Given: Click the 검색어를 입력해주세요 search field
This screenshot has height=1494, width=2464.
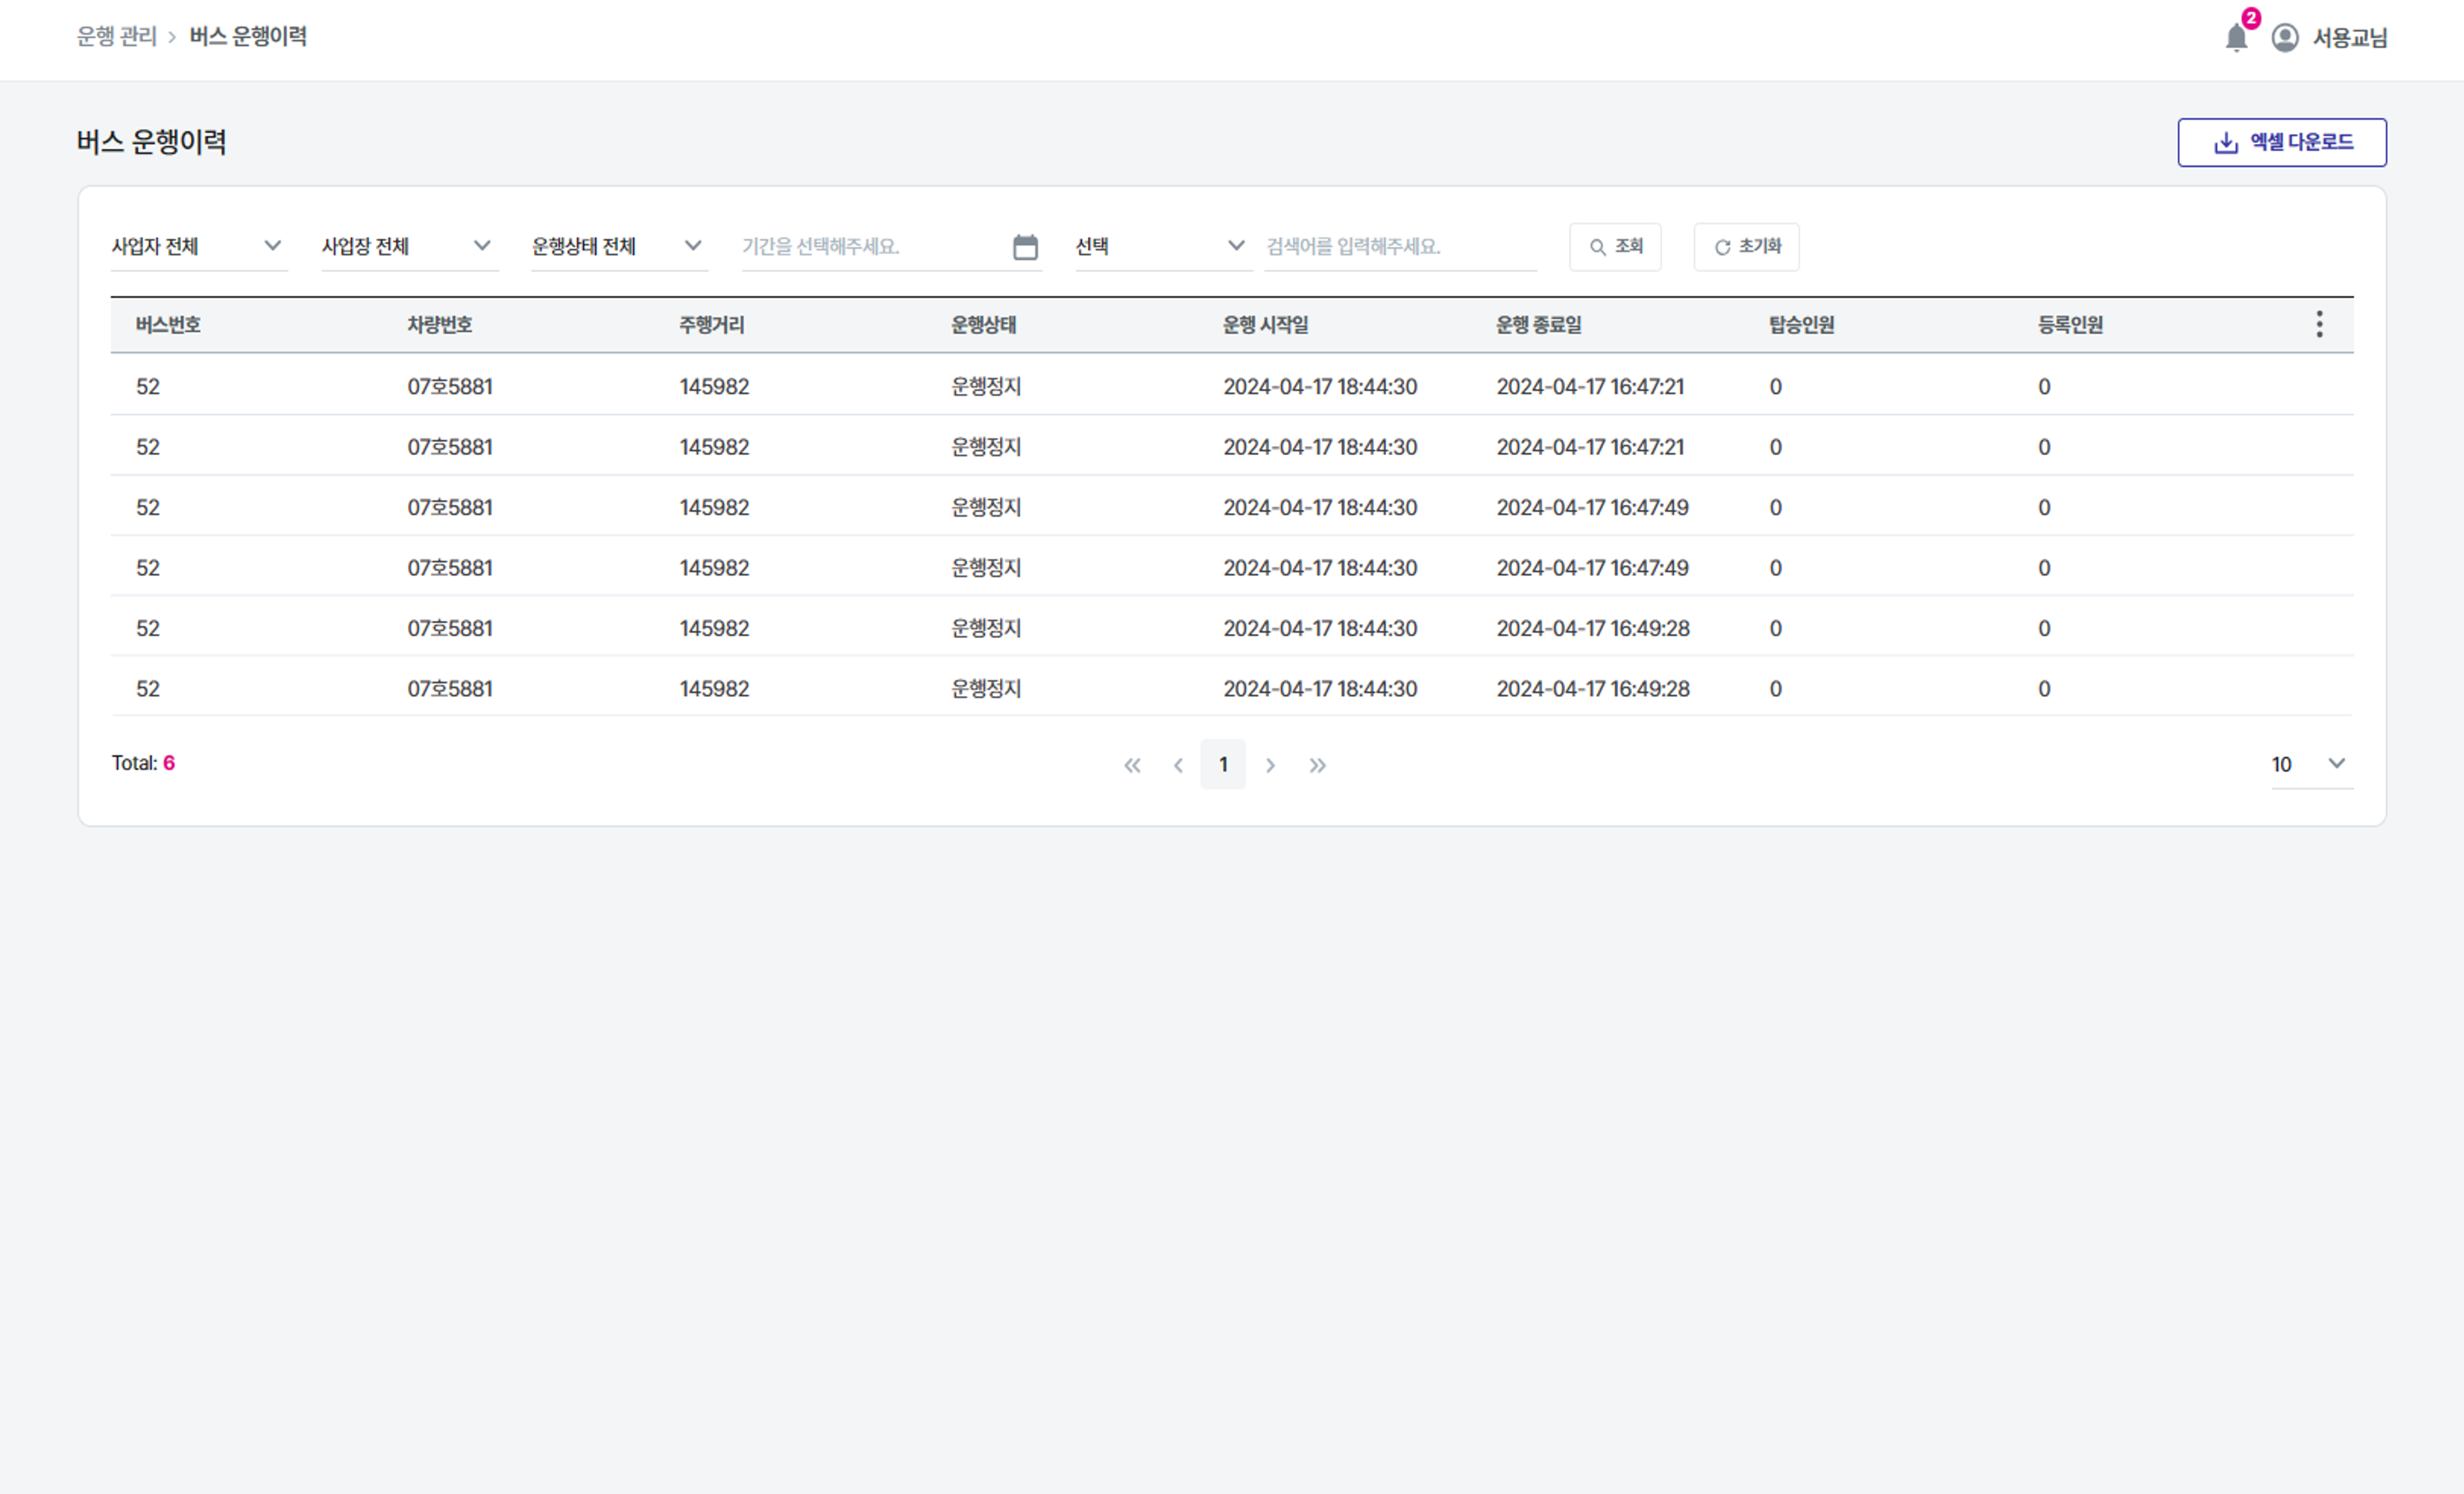Looking at the screenshot, I should [x=1400, y=247].
